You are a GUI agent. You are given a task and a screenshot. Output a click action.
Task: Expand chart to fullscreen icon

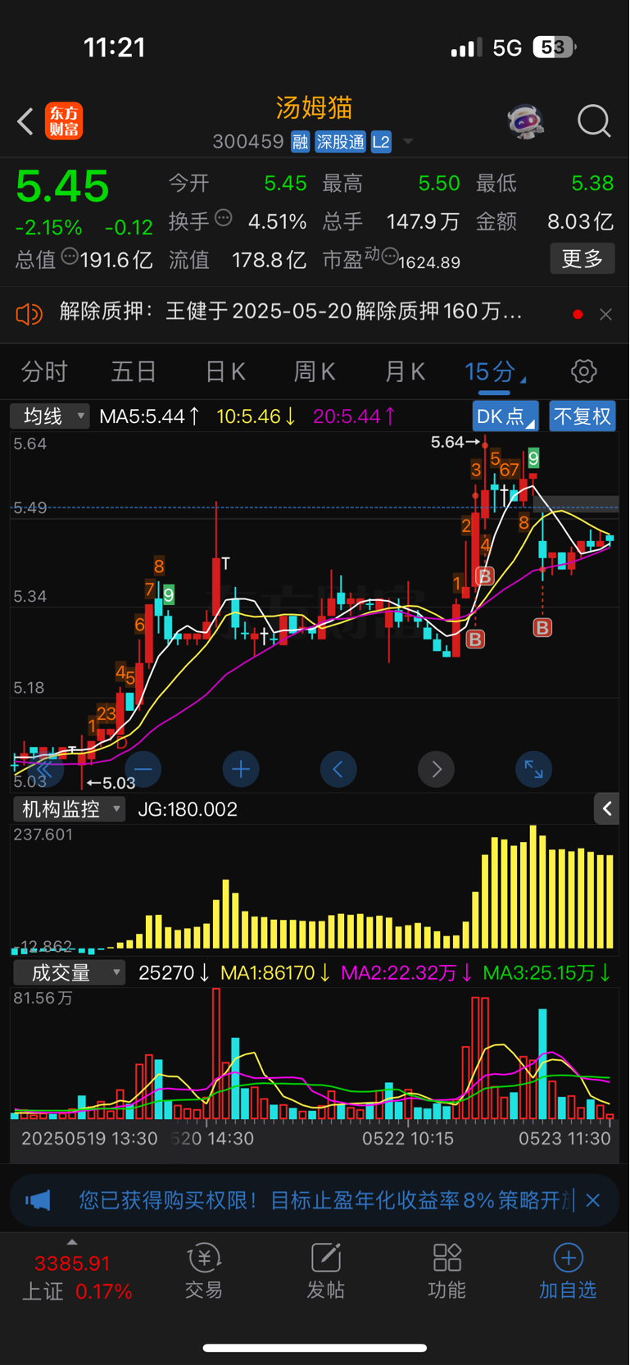pos(534,769)
